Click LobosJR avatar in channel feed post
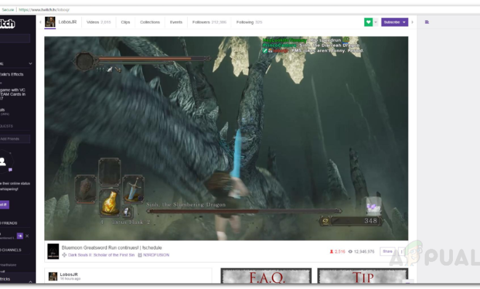The width and height of the screenshot is (480, 289). (53, 277)
